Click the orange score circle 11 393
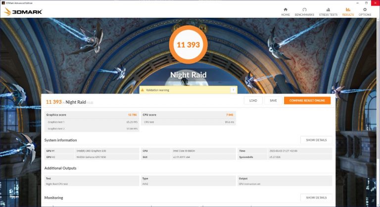 [x=188, y=45]
